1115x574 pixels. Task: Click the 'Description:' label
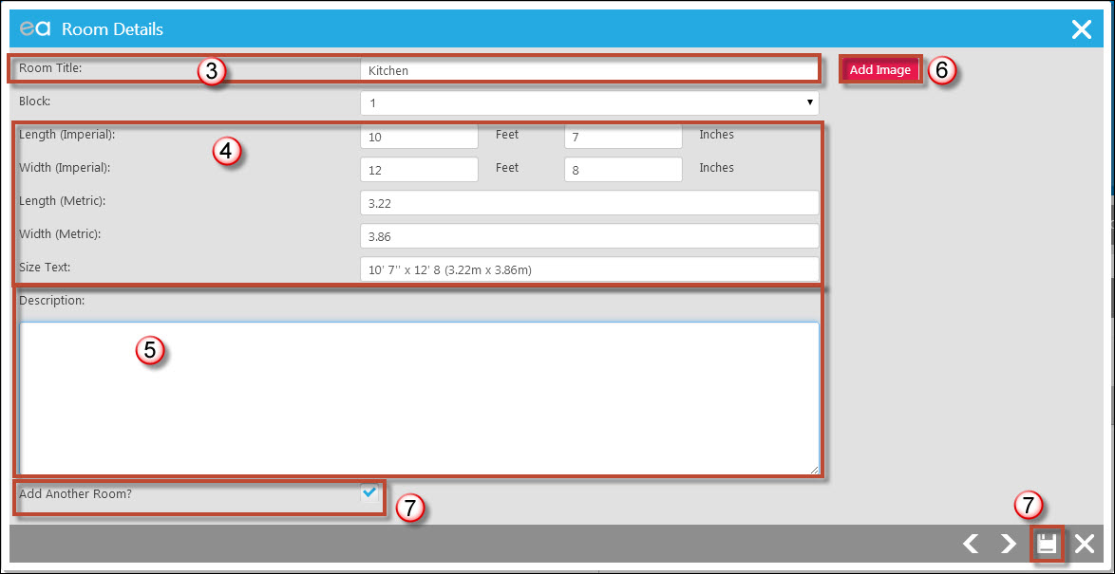click(52, 301)
